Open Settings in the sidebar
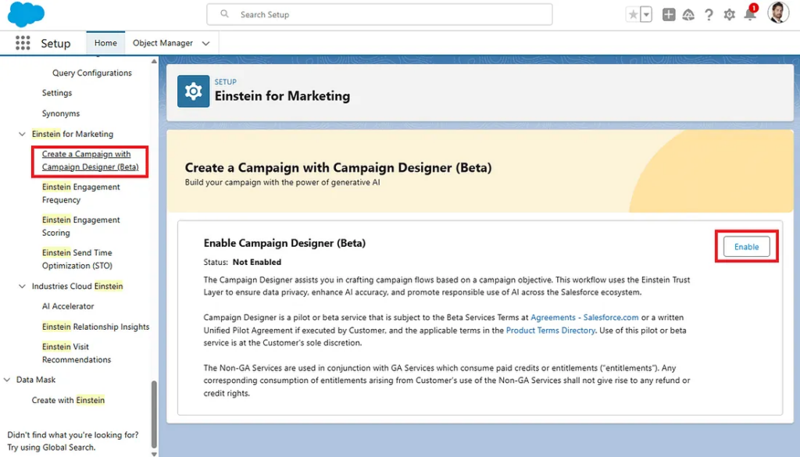800x457 pixels. pyautogui.click(x=56, y=93)
